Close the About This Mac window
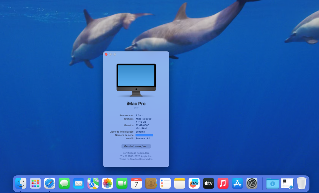Viewport: 319px width, 193px height. click(x=106, y=54)
